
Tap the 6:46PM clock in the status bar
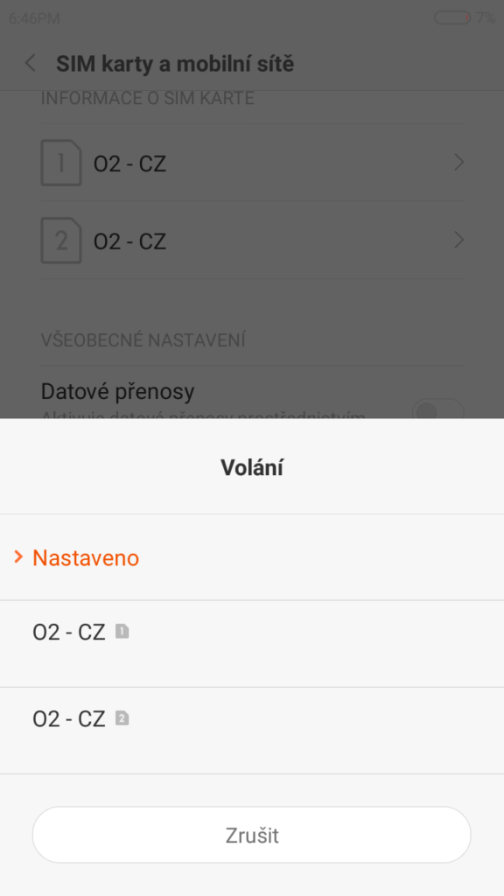tap(34, 19)
